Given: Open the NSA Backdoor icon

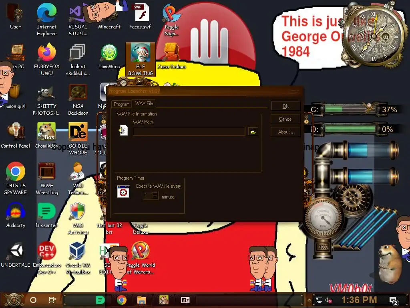Looking at the screenshot, I should point(78,99).
